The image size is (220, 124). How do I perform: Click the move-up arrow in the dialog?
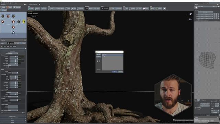(97, 61)
